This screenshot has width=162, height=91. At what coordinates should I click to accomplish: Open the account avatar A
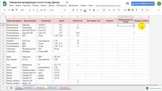[x=159, y=4]
